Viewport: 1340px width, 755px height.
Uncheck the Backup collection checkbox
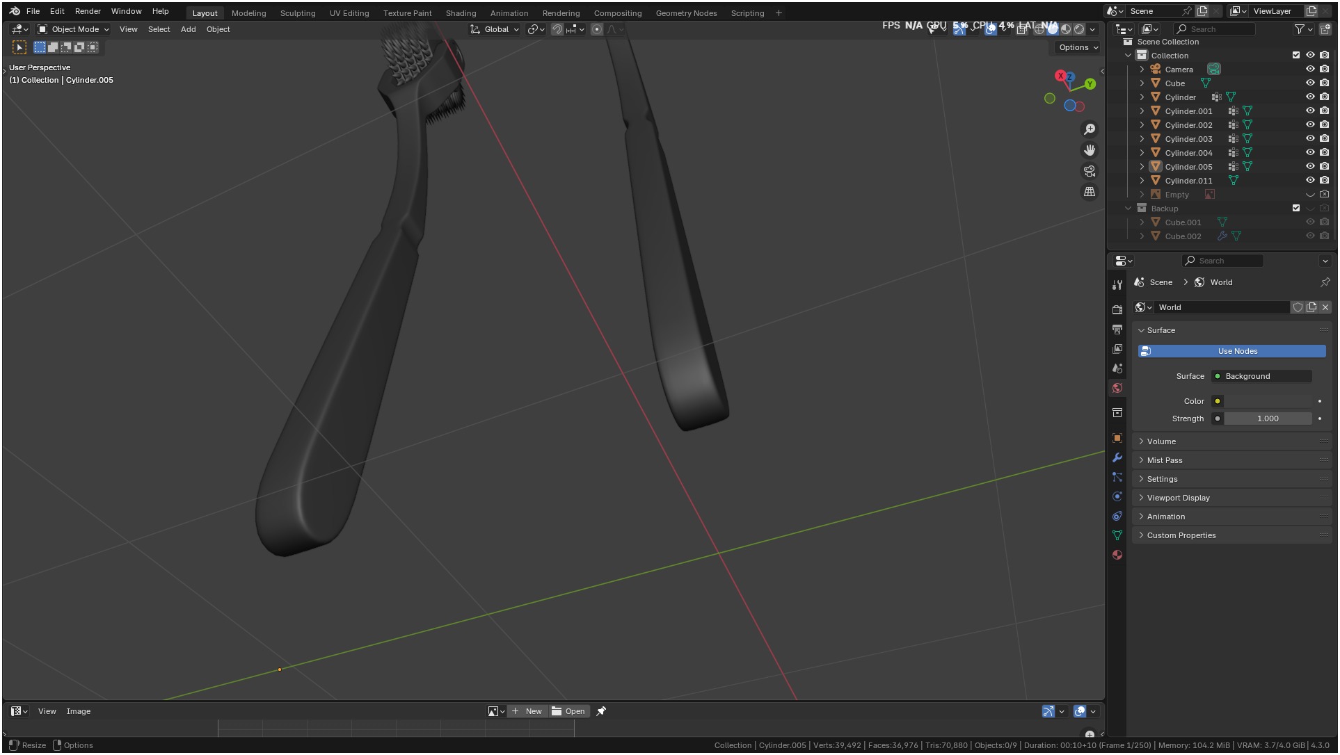tap(1295, 209)
